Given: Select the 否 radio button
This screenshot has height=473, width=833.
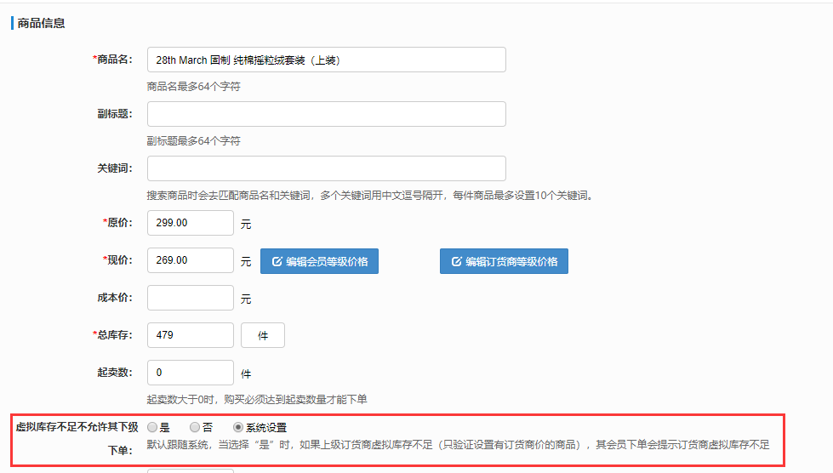Looking at the screenshot, I should click(195, 427).
